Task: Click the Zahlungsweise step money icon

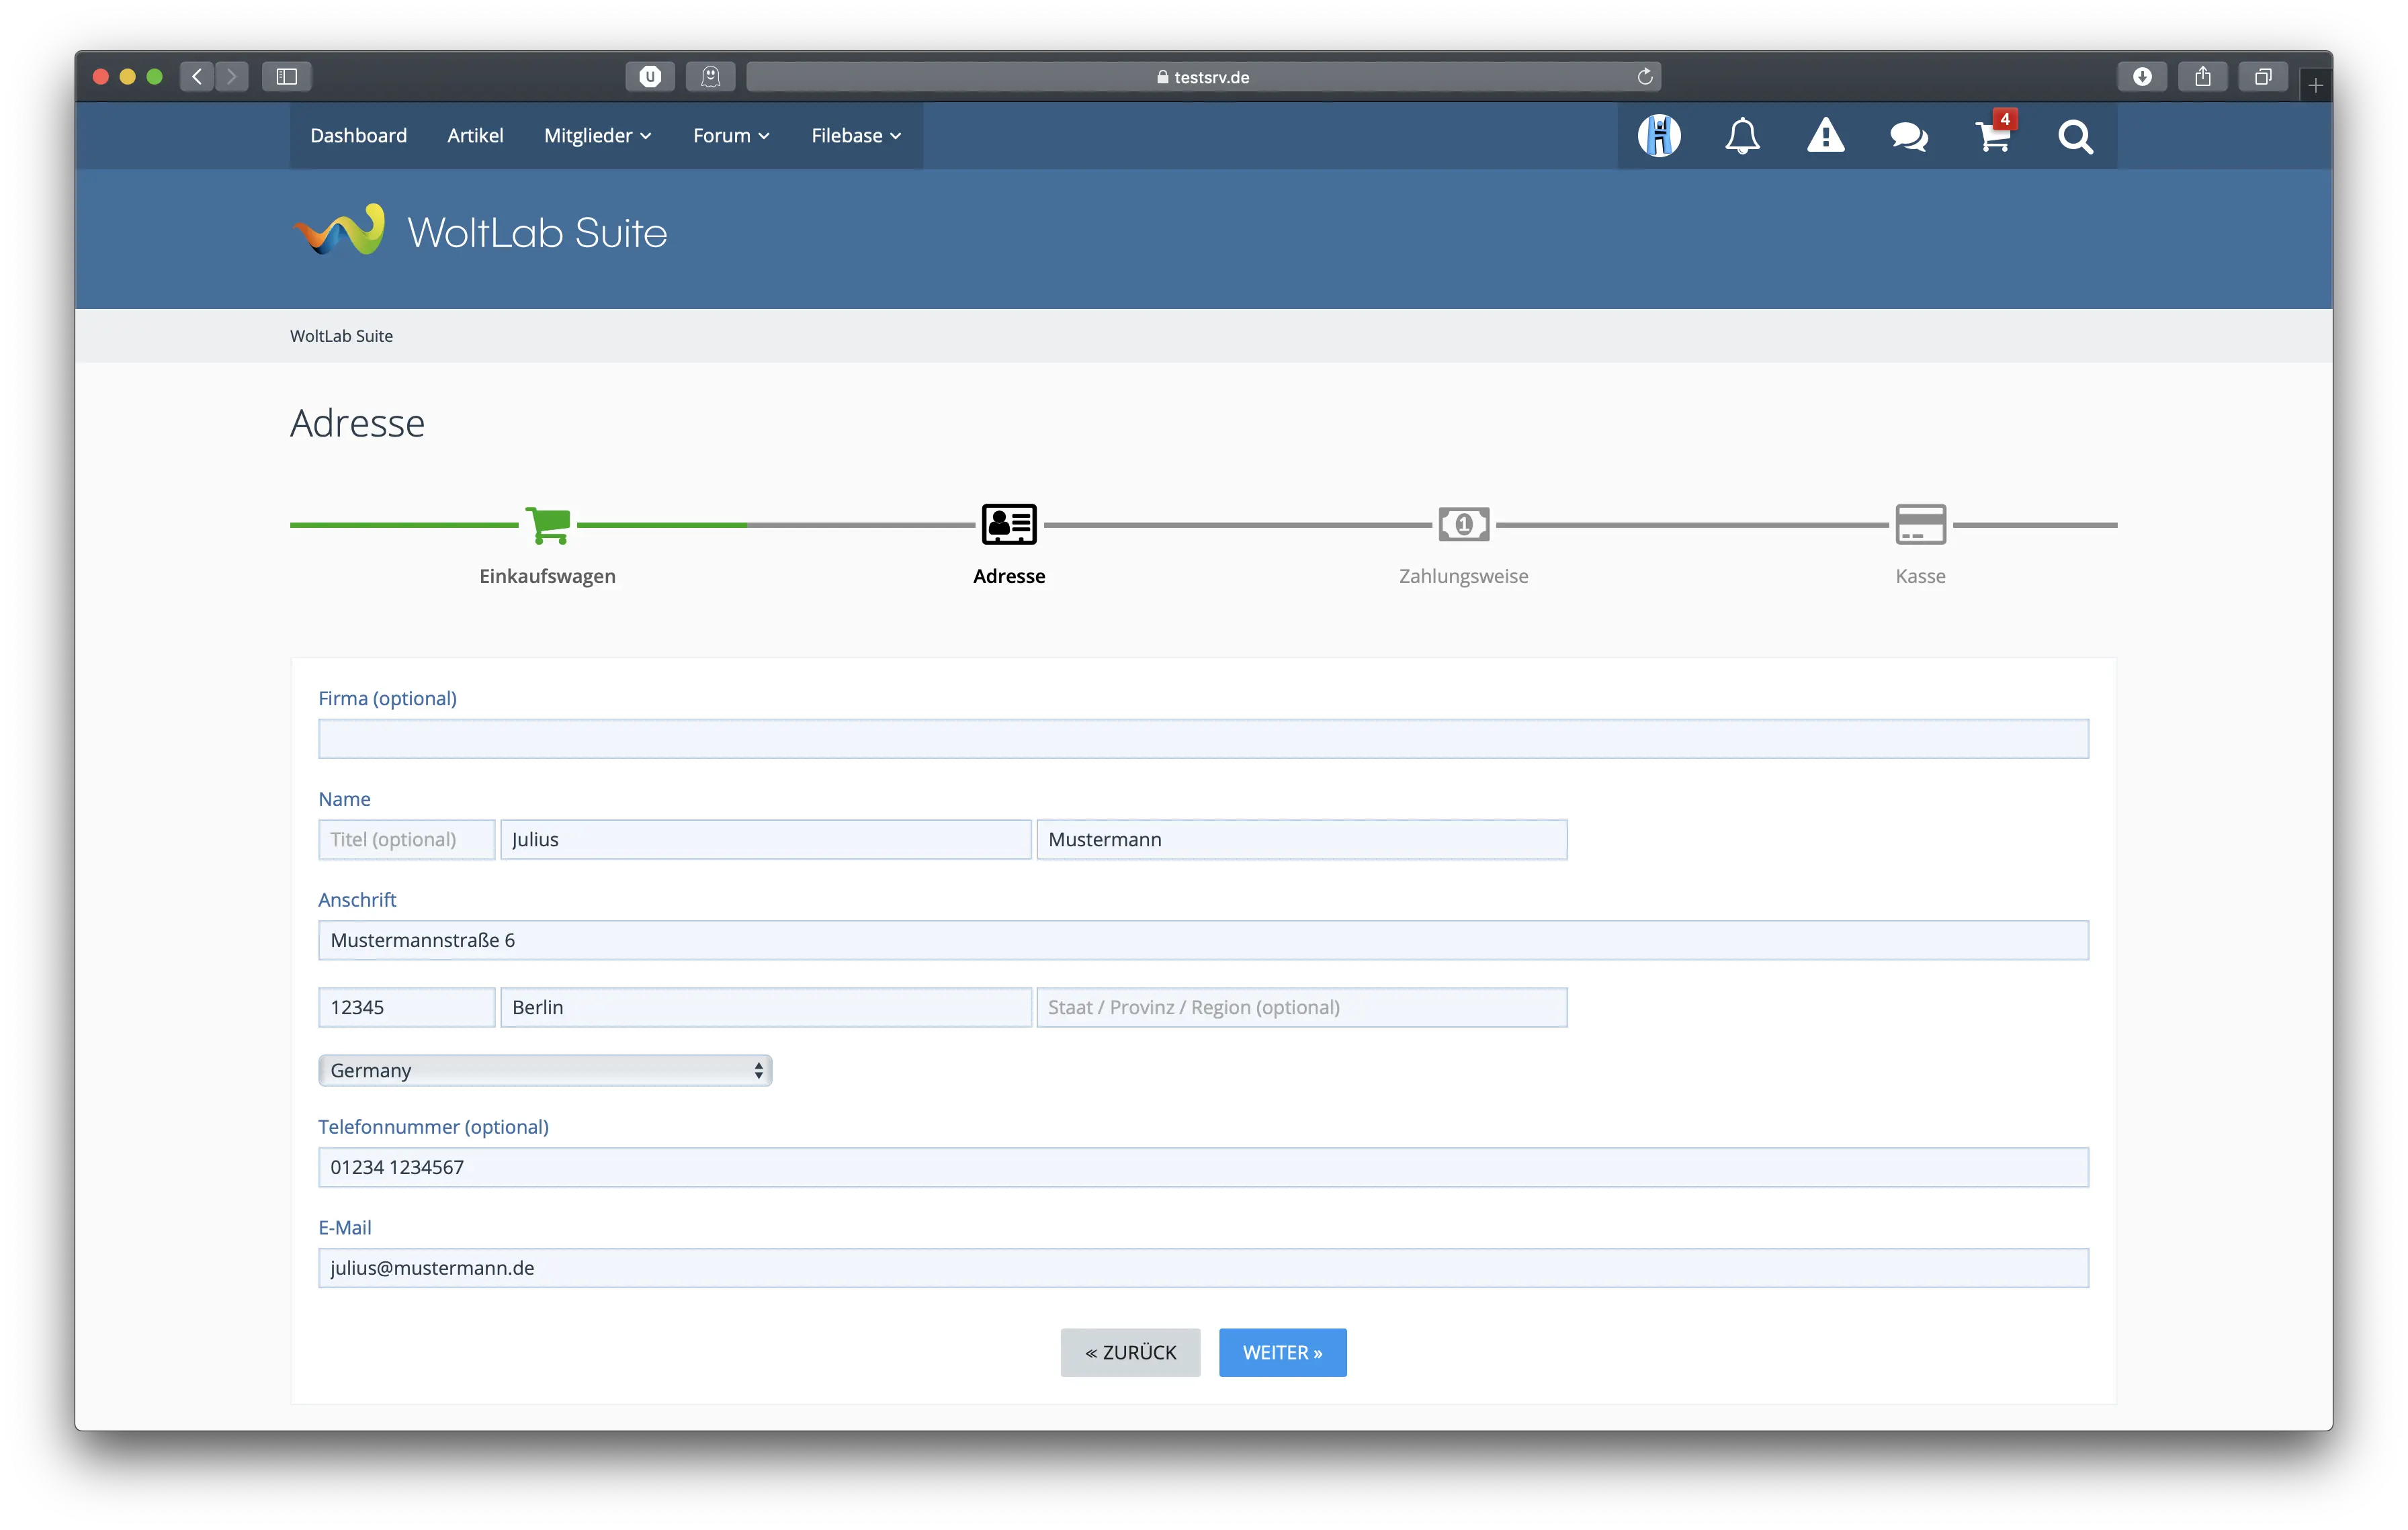Action: click(1463, 525)
